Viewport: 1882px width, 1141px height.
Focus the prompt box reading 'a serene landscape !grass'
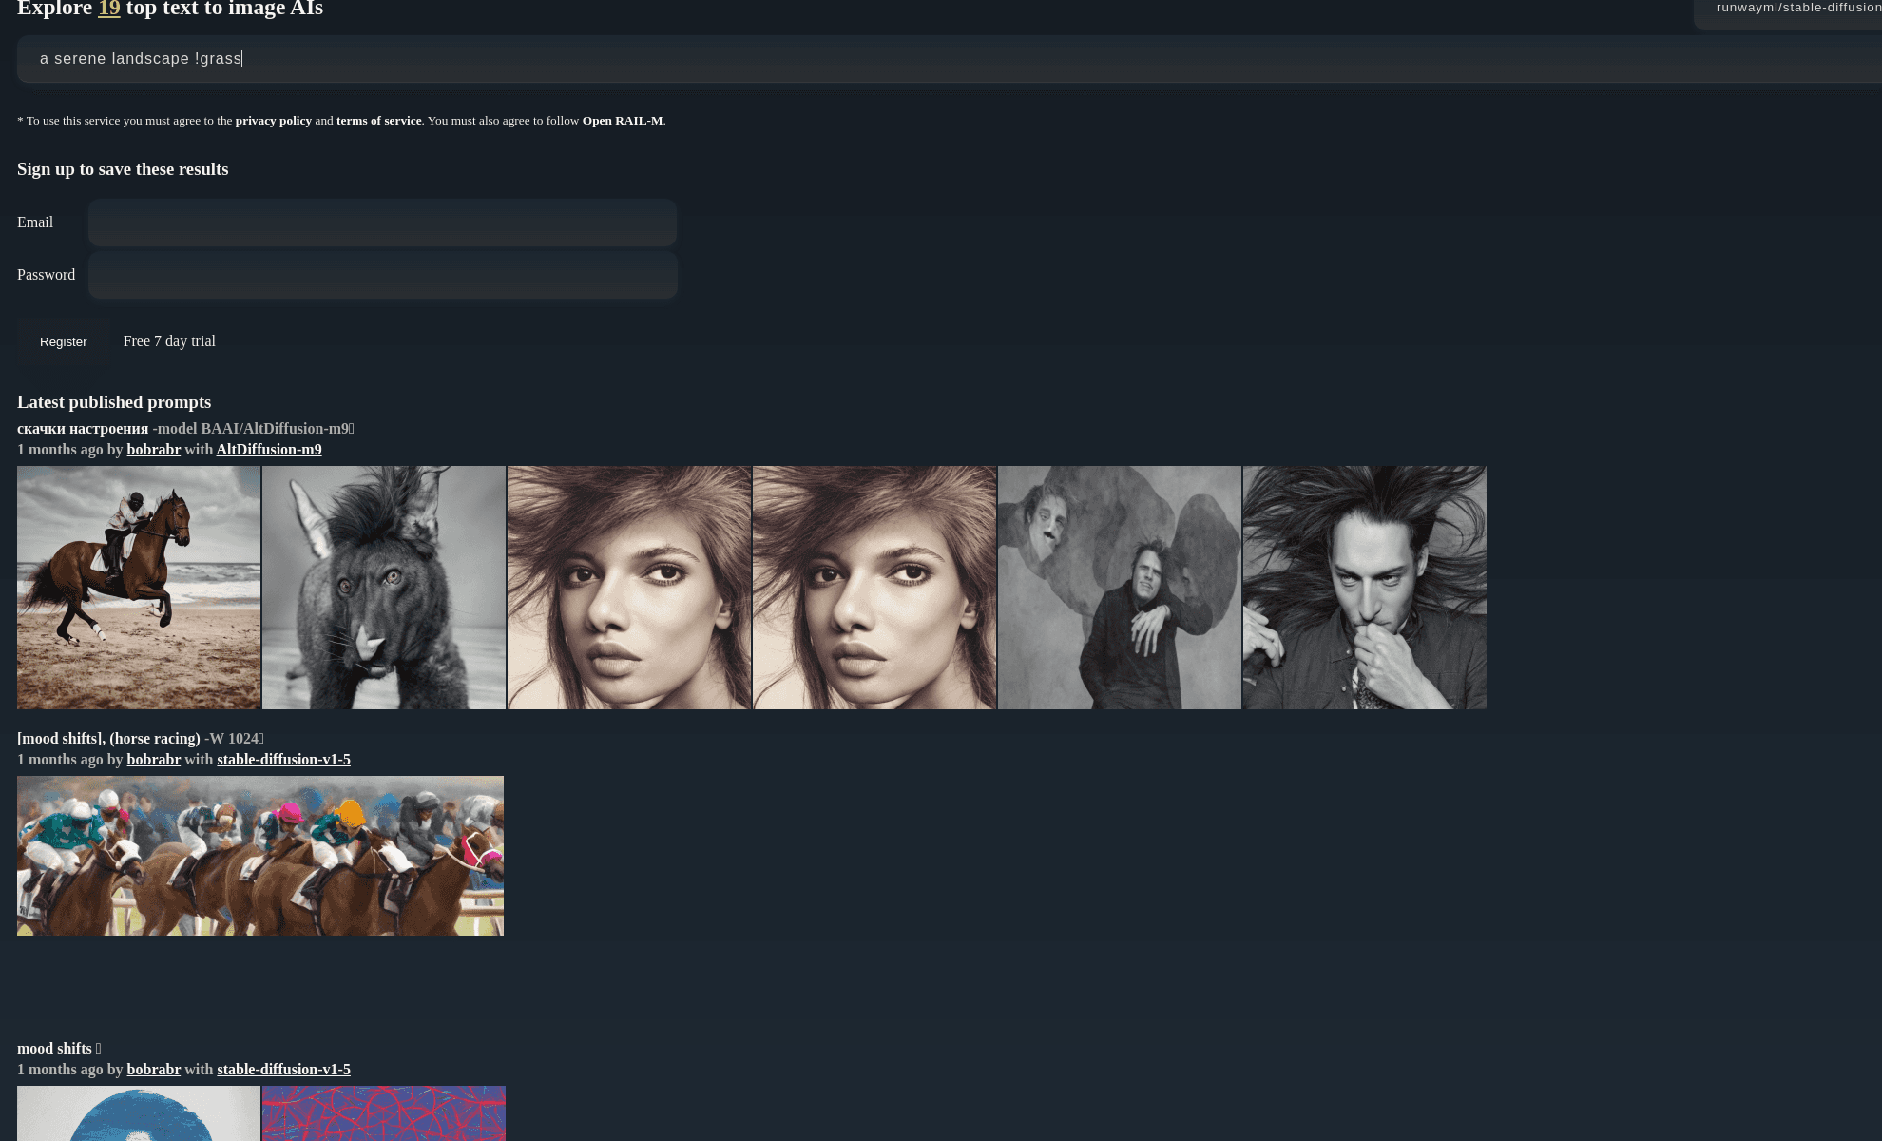tap(950, 59)
